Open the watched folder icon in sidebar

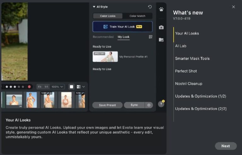161,40
